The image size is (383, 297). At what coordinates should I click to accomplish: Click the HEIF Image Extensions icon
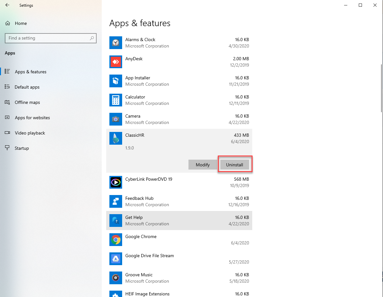[x=116, y=294]
